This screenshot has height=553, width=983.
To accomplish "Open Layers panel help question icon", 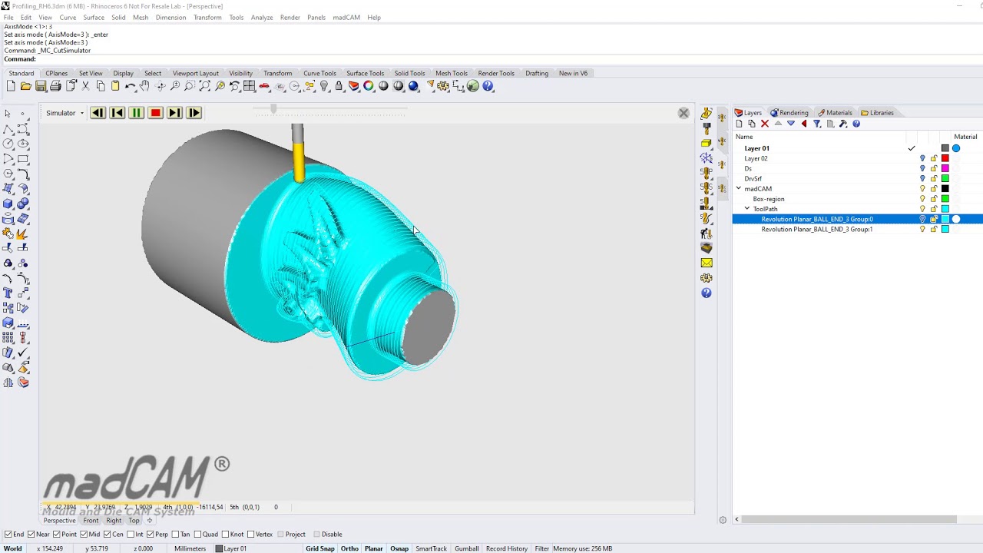I will pos(856,124).
